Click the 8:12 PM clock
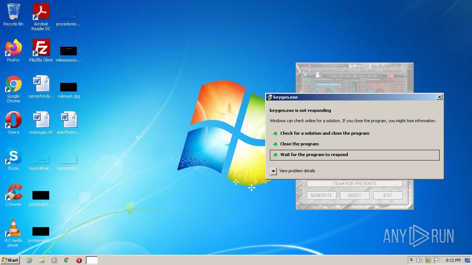 (x=453, y=260)
